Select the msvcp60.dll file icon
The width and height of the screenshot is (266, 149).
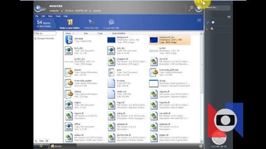click(154, 116)
